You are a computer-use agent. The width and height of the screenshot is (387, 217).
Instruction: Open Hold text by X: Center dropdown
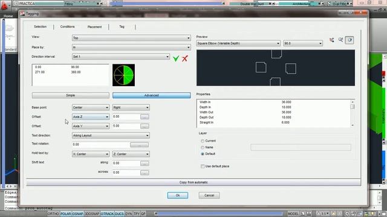[90, 154]
